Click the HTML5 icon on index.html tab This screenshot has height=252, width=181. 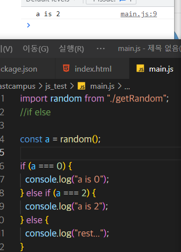[66, 68]
